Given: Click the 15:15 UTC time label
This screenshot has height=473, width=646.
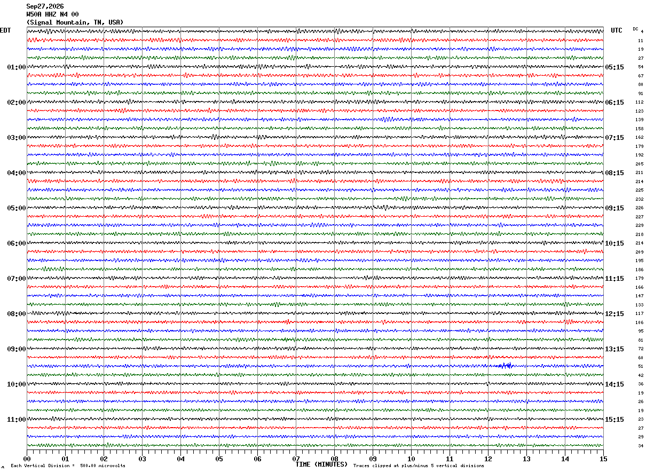Looking at the screenshot, I should point(615,420).
